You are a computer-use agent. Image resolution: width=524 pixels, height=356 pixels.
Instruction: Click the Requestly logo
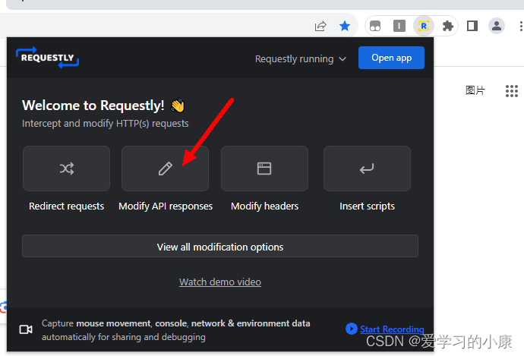click(47, 58)
